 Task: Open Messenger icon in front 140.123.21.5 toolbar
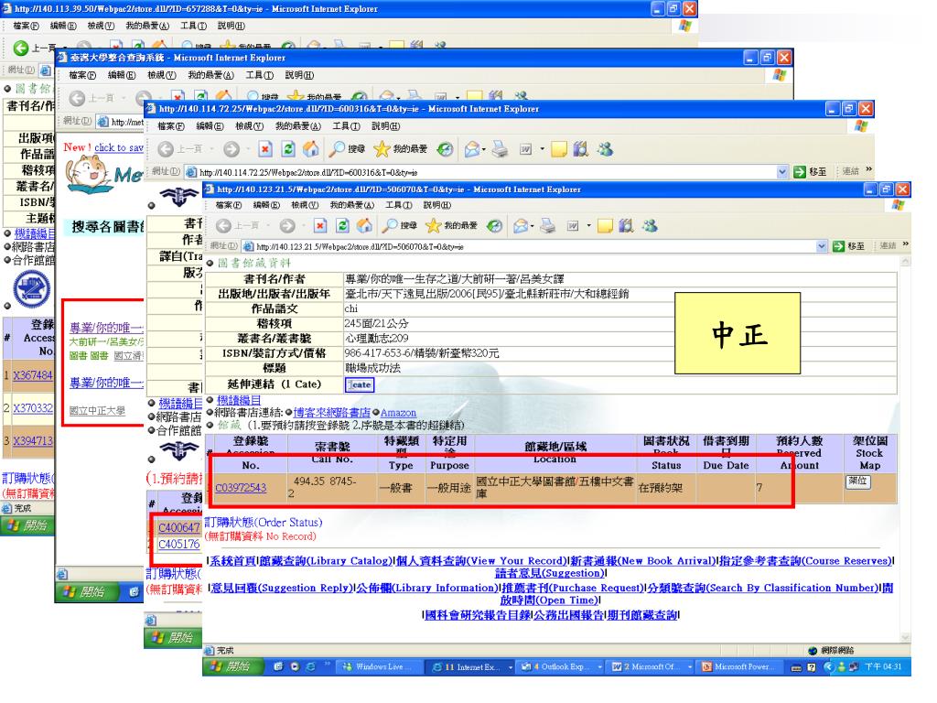pos(651,226)
